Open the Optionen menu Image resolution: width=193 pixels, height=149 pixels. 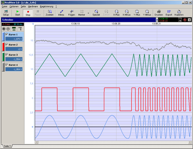[14, 6]
